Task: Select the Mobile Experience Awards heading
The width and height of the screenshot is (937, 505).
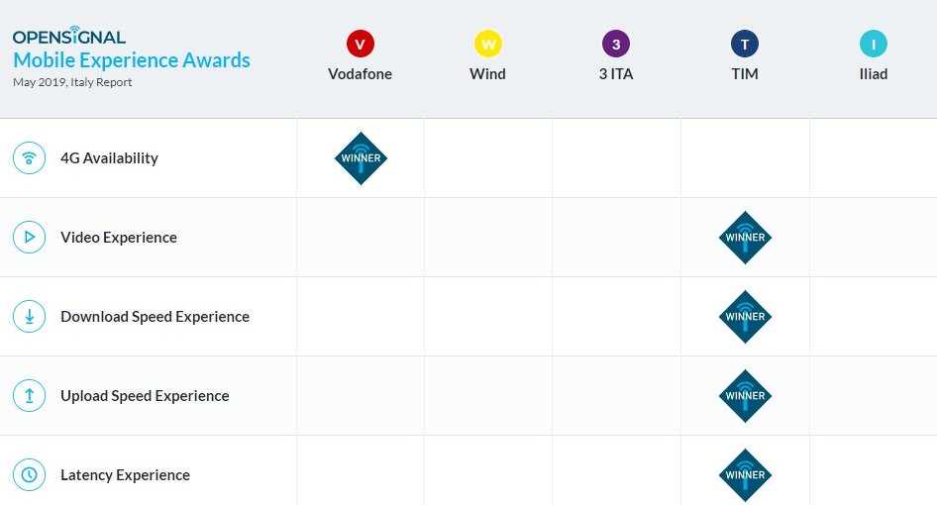Action: click(132, 60)
